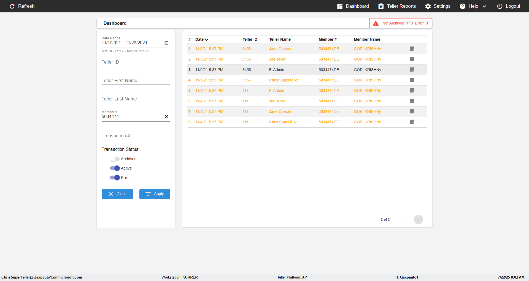Open note icon for row 5
This screenshot has height=281, width=529.
tap(412, 91)
